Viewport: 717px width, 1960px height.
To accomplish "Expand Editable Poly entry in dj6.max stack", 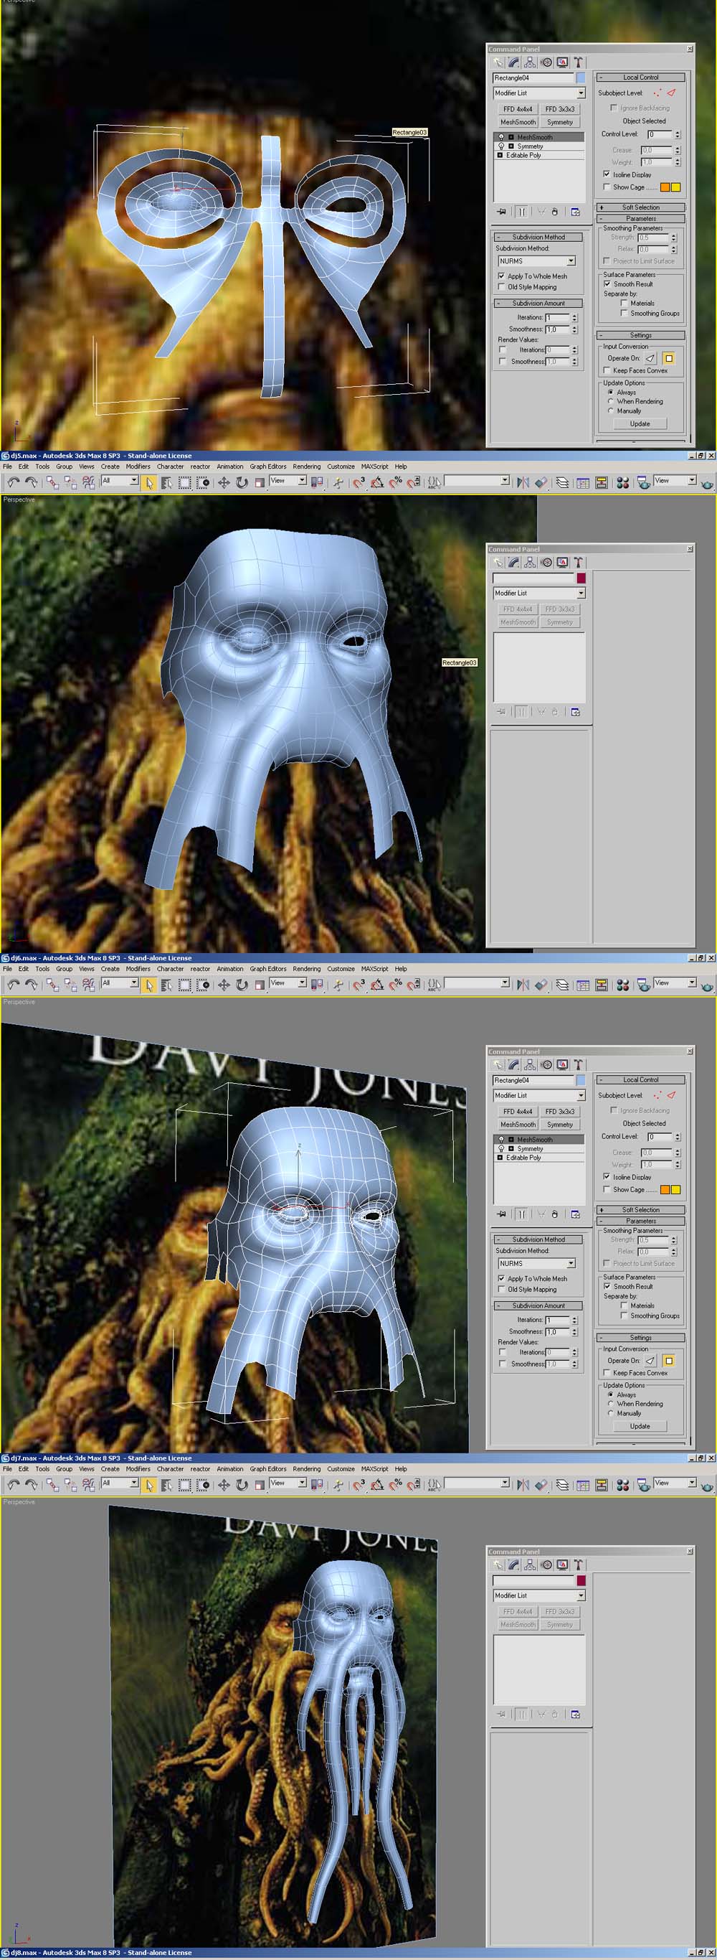I will (x=500, y=1158).
